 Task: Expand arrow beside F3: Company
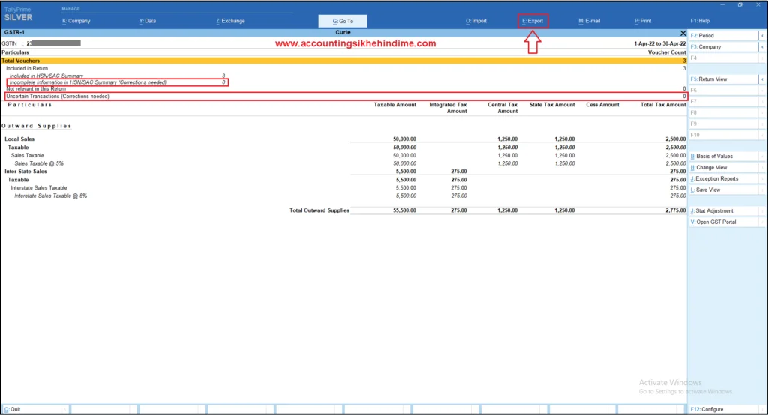[762, 47]
